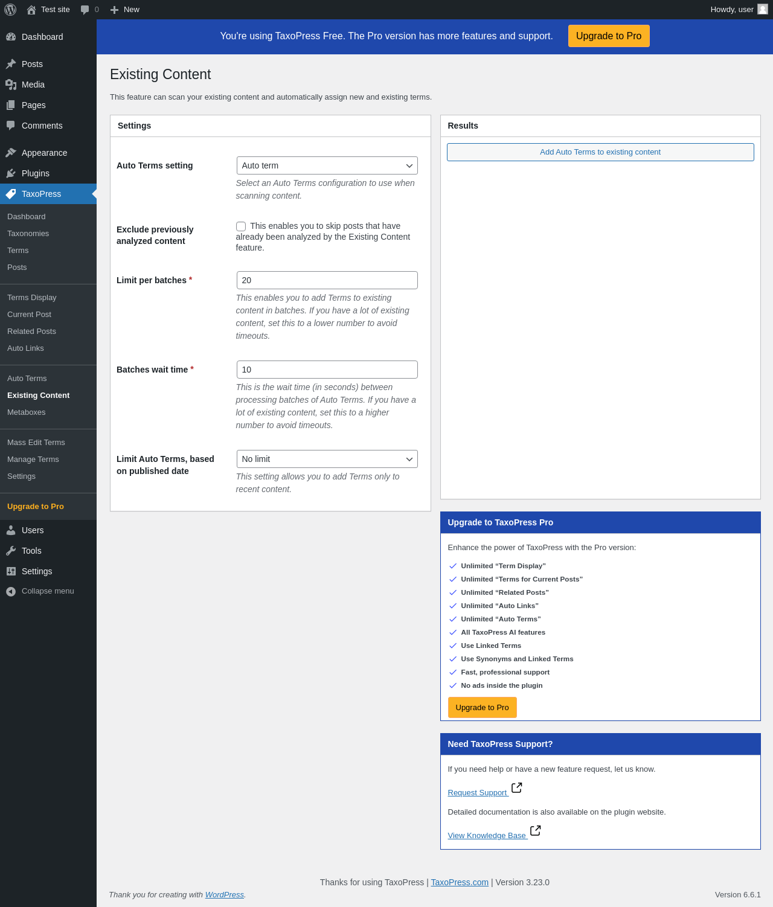
Task: Click the "Use Linked Terms" feature text
Action: pos(491,646)
